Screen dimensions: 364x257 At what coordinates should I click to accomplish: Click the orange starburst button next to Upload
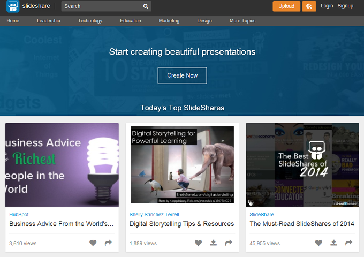click(x=309, y=6)
